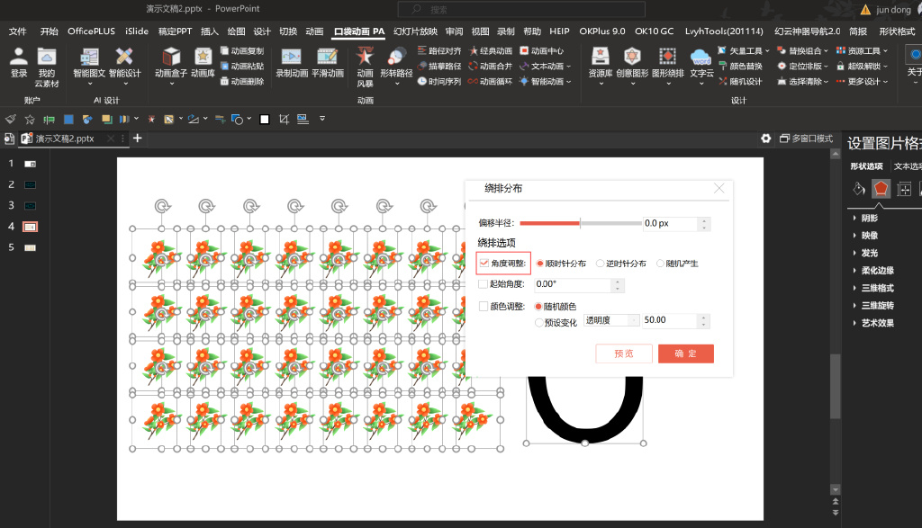
Task: Switch to 幻灯片放映 tab
Action: click(x=415, y=31)
